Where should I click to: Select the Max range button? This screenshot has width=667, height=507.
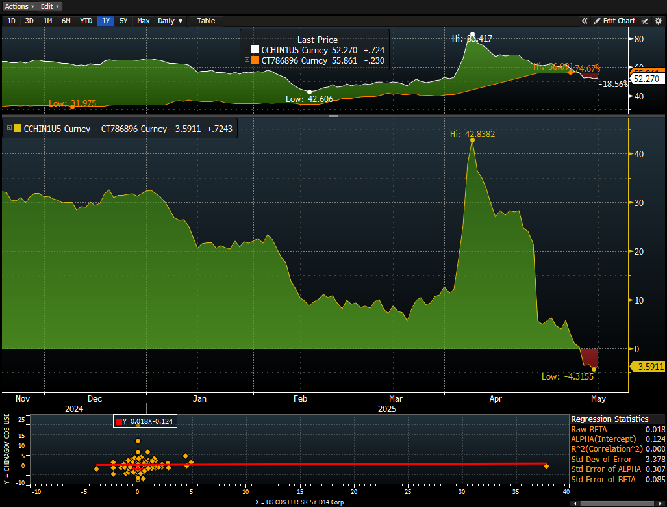coord(143,21)
